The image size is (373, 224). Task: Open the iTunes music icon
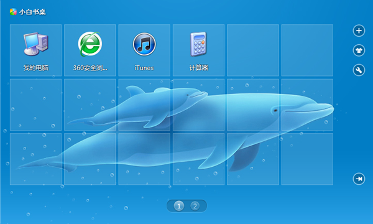(x=144, y=44)
